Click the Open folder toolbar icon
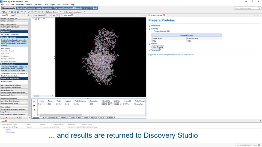 point(12,12)
